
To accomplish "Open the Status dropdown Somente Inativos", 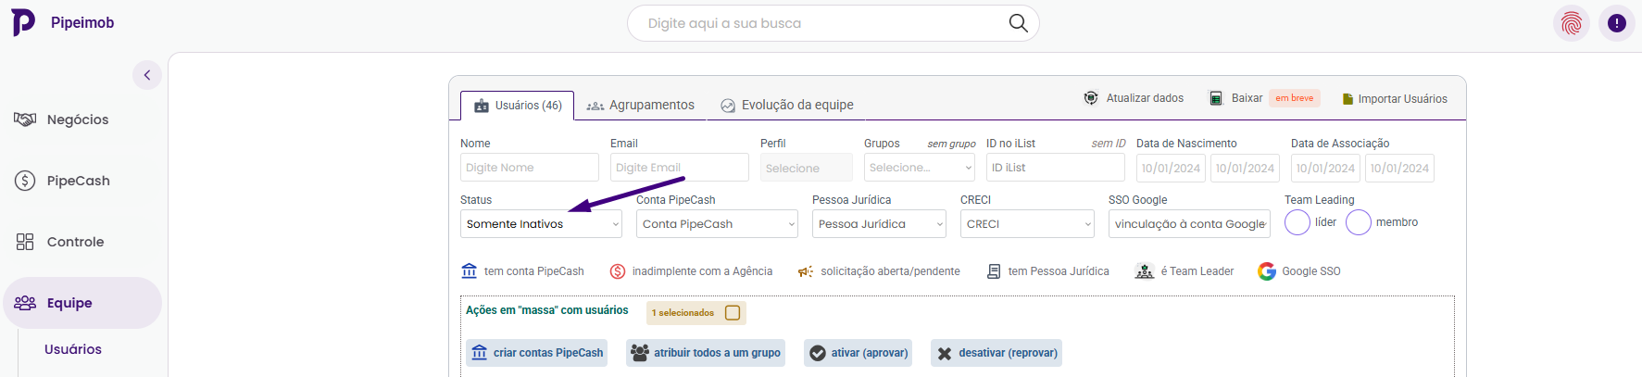I will tap(541, 224).
